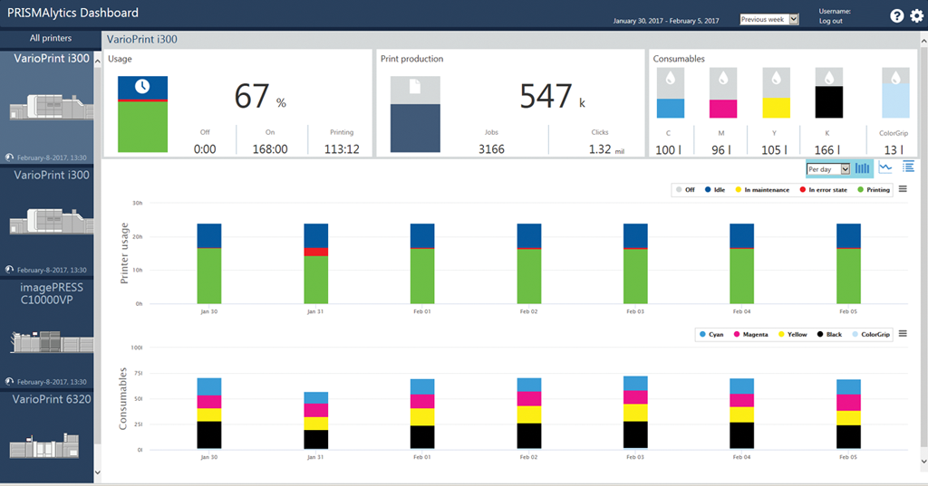Click the cyan ink level indicator
The height and width of the screenshot is (486, 928).
tap(671, 93)
